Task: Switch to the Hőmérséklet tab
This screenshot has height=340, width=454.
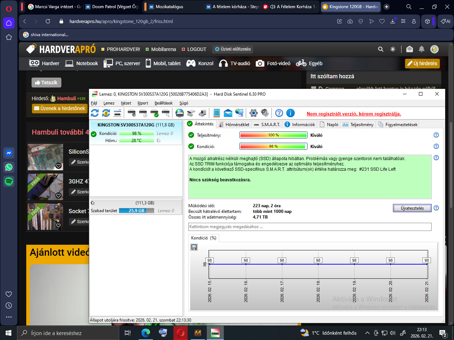Action: tap(234, 124)
